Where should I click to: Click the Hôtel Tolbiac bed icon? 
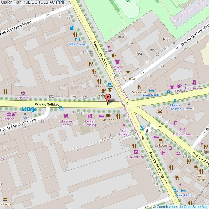151,91
